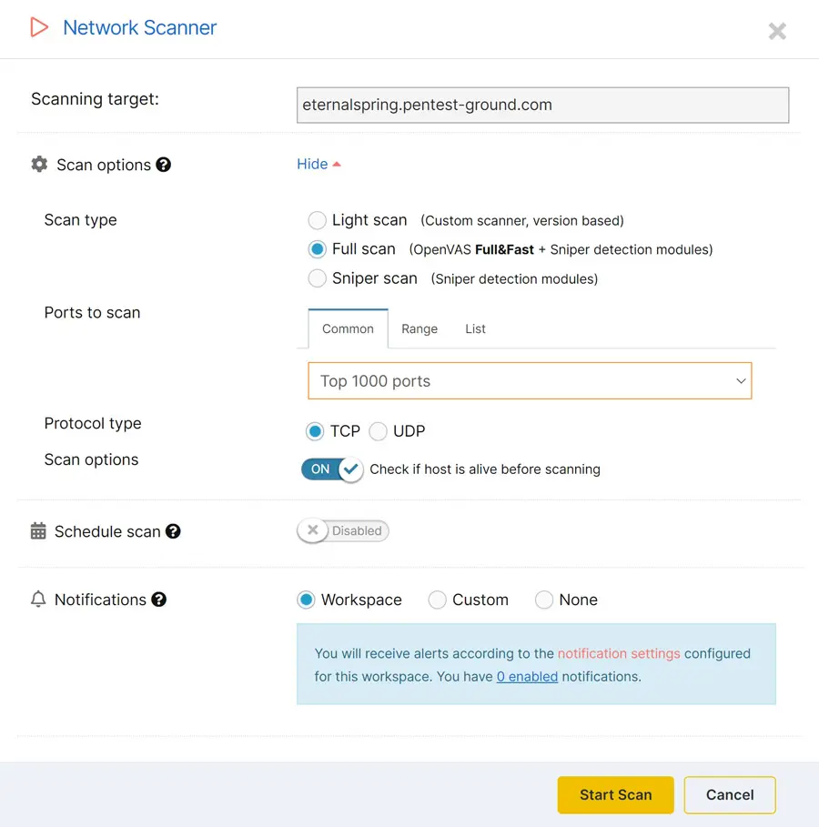Click the calendar icon beside Schedule scan
This screenshot has height=827, width=819.
39,530
